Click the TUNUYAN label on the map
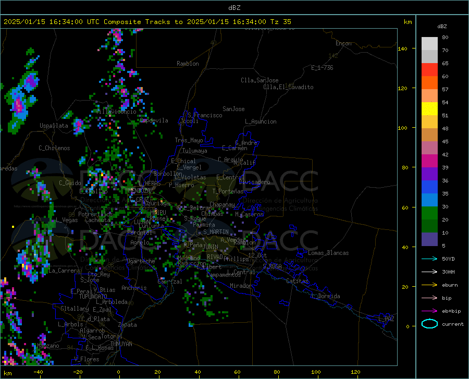This screenshot has height=379, width=469. pos(121,344)
